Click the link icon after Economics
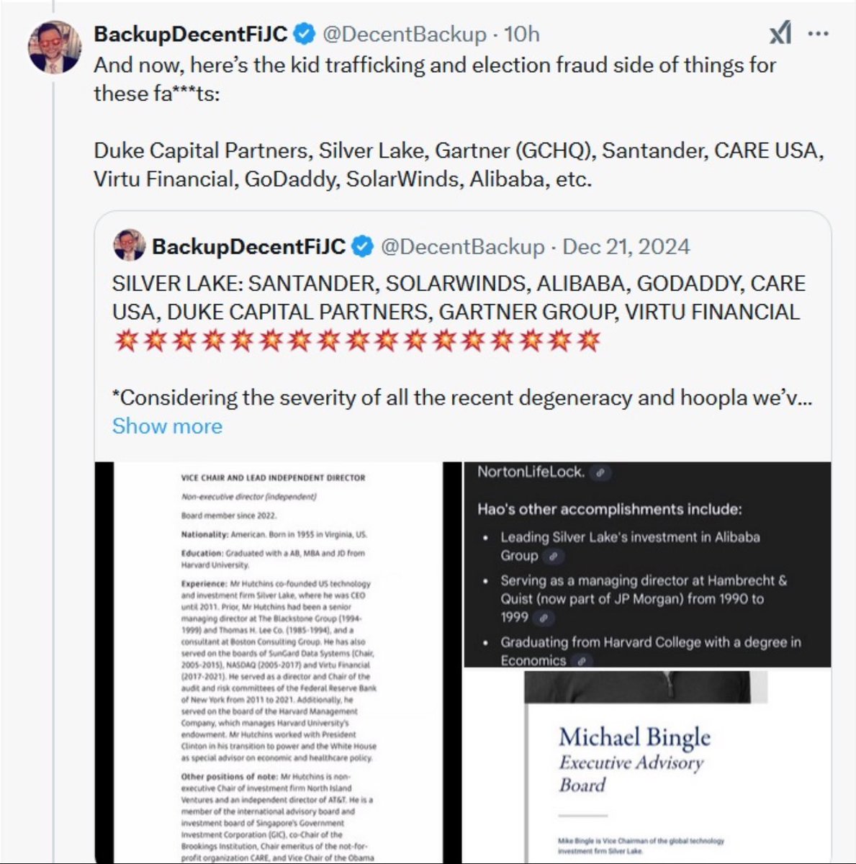Screen dimensions: 856x864 point(582,660)
